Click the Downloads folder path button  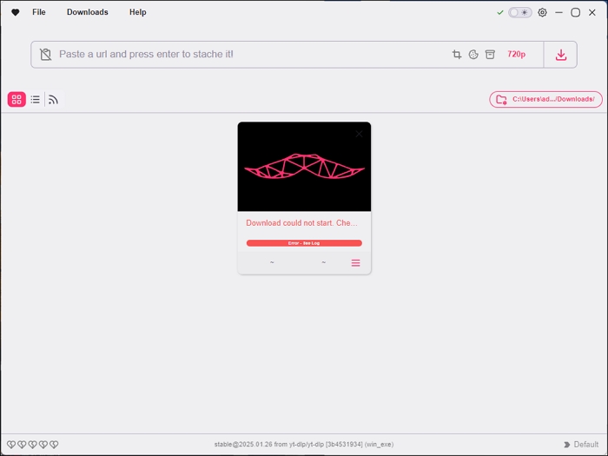coord(545,100)
